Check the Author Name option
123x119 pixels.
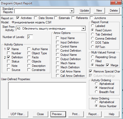point(29,49)
